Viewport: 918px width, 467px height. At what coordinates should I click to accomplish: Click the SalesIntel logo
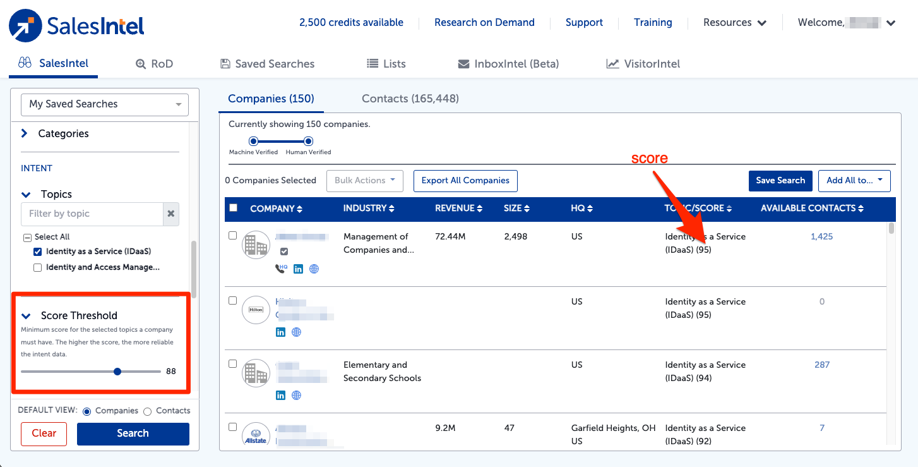[x=76, y=26]
